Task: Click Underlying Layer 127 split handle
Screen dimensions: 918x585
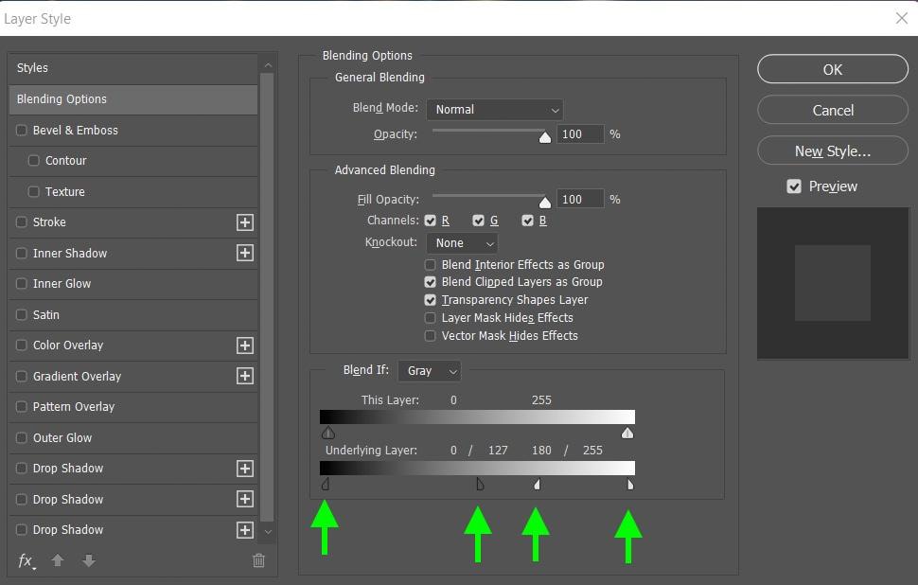Action: [480, 484]
